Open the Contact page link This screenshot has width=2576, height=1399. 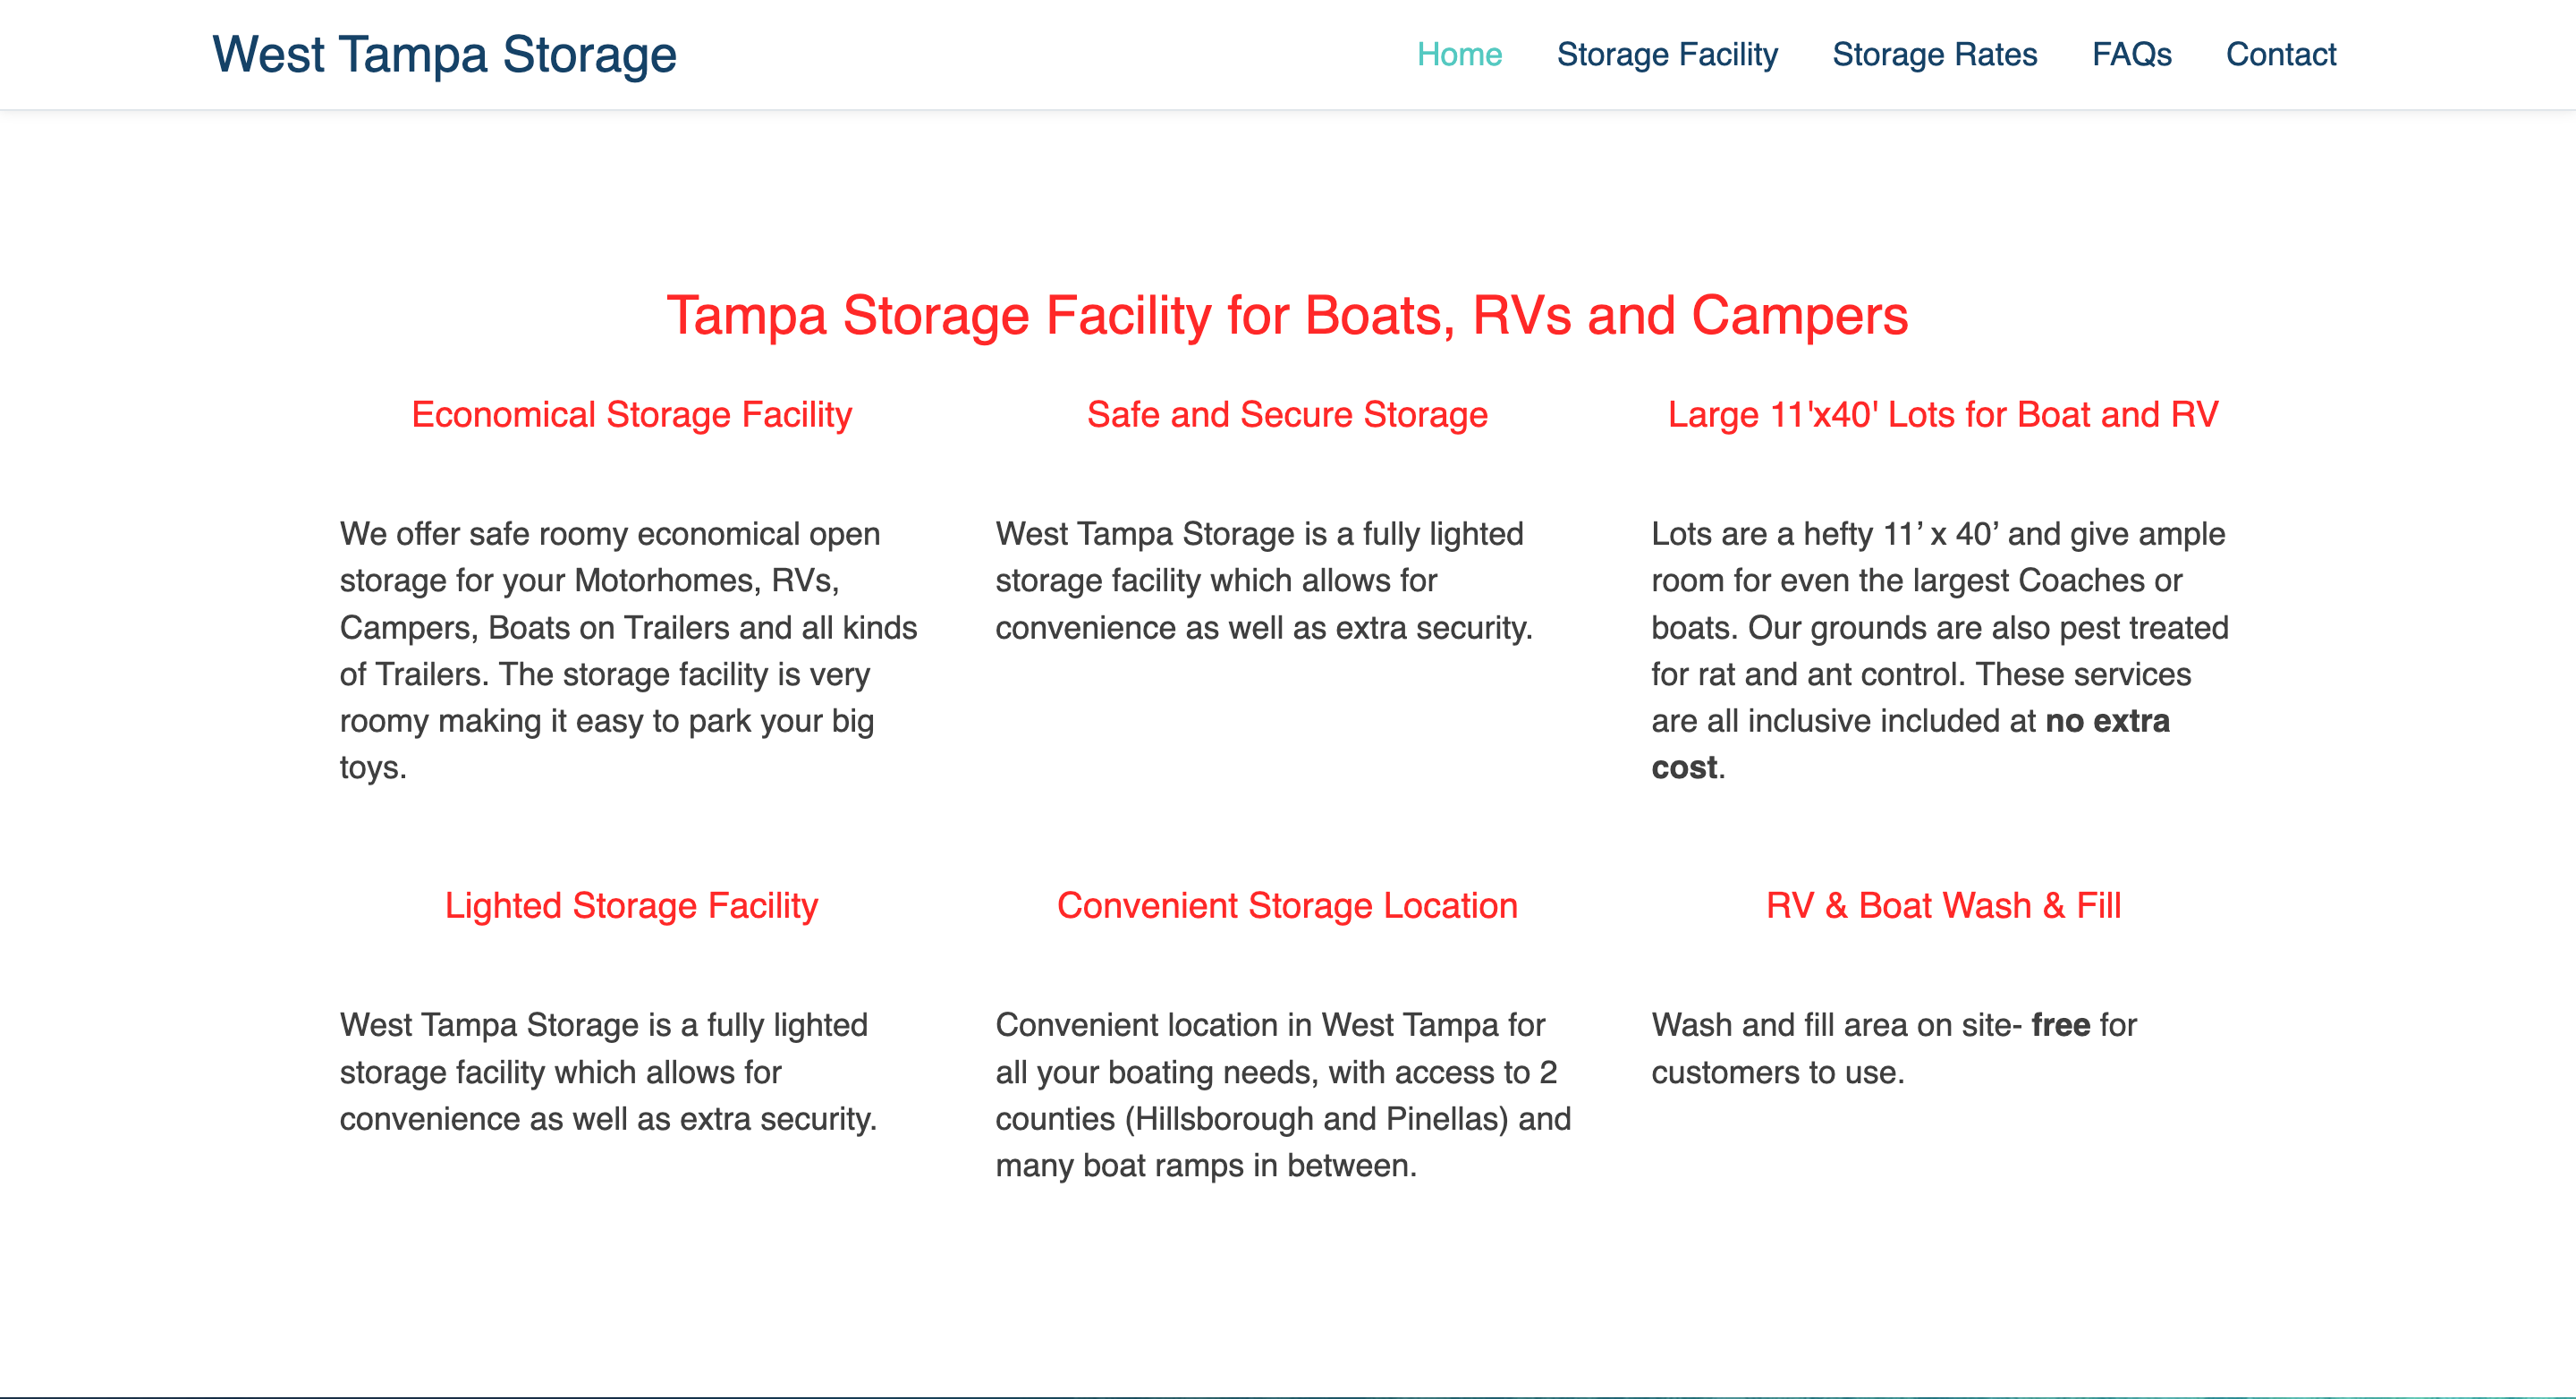pos(2280,54)
